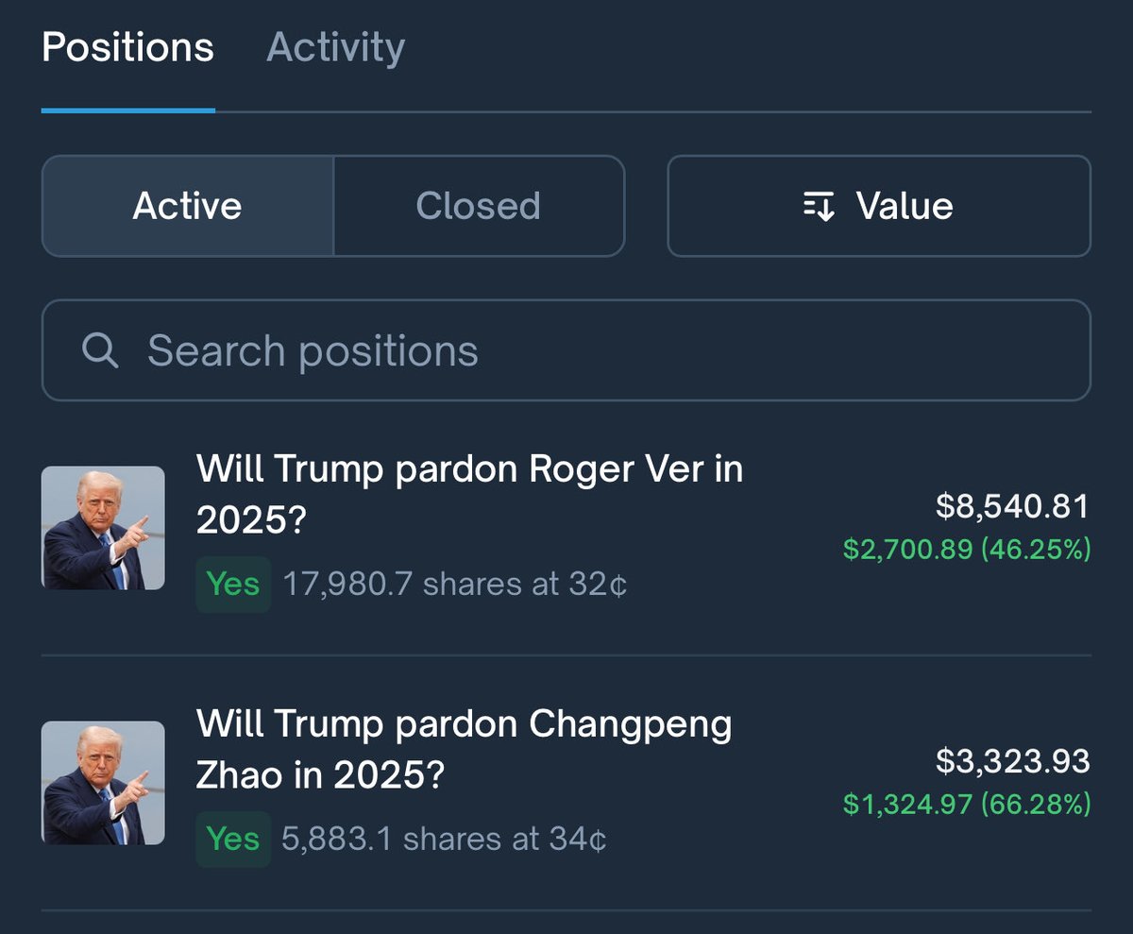Click the $8,540.81 position value

coord(1012,507)
